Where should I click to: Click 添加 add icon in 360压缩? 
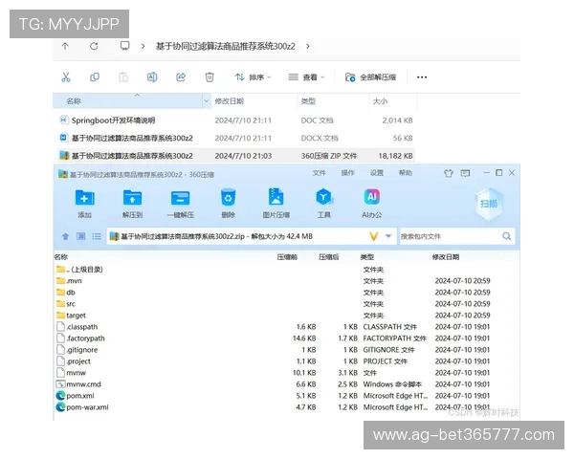pyautogui.click(x=84, y=204)
